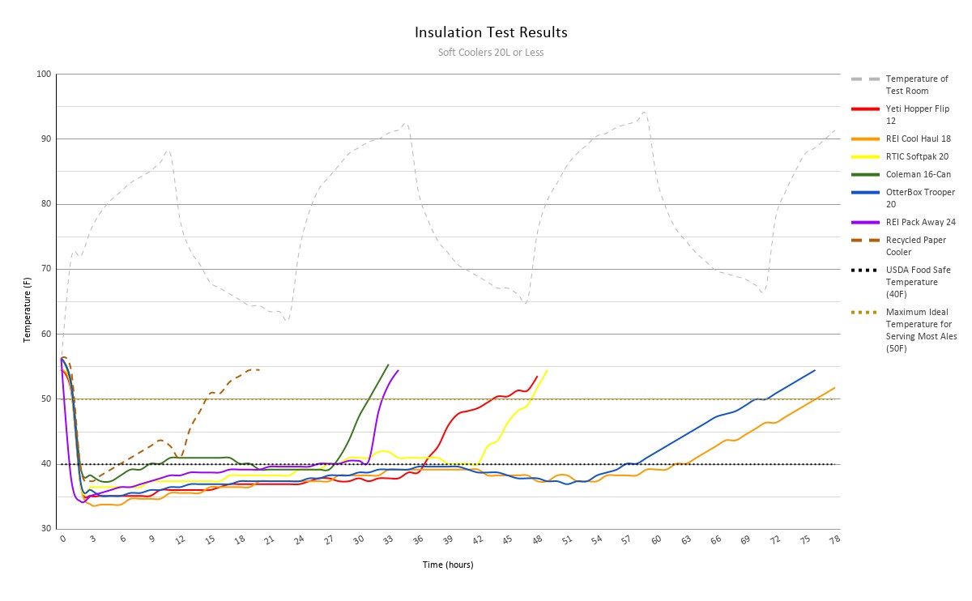The image size is (972, 601).
Task: Click the Time (hours) axis title
Action: pos(447,565)
